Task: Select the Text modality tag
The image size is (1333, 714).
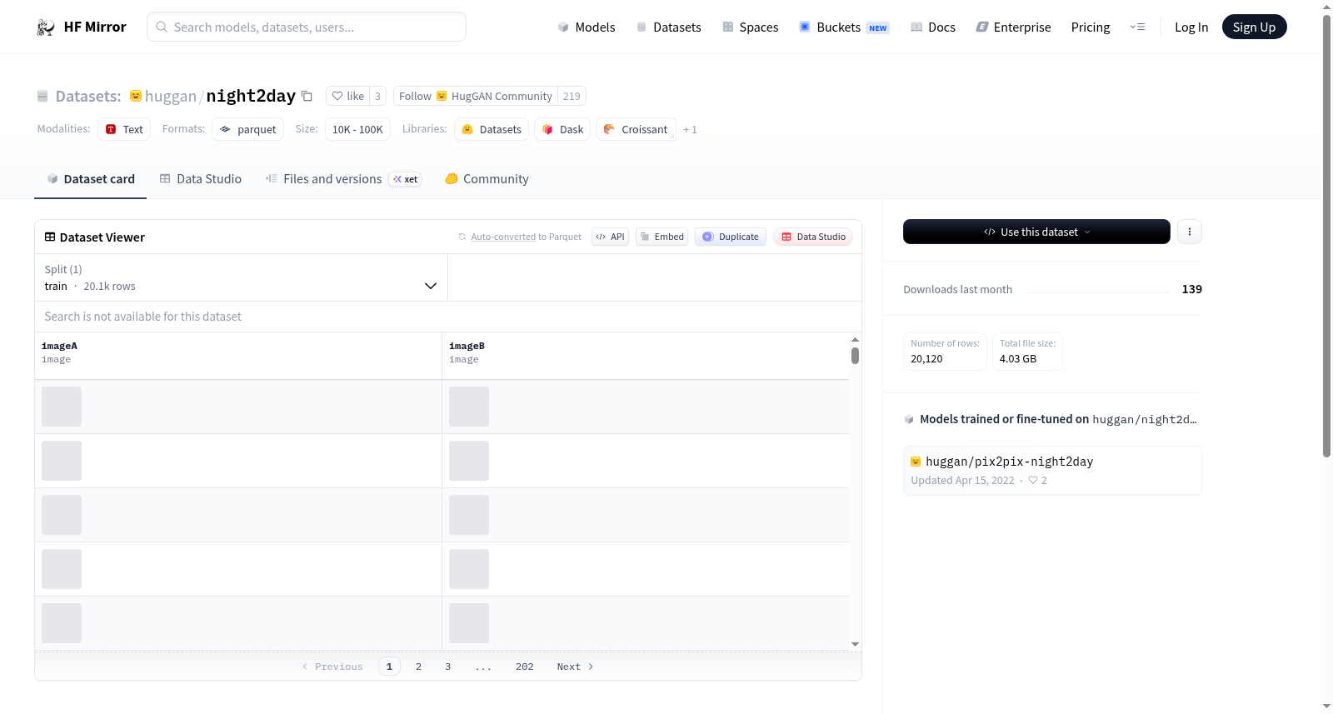Action: click(124, 129)
